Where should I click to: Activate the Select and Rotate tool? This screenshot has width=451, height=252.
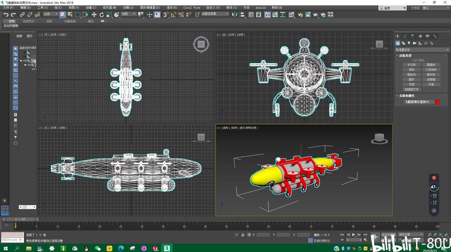click(x=101, y=15)
